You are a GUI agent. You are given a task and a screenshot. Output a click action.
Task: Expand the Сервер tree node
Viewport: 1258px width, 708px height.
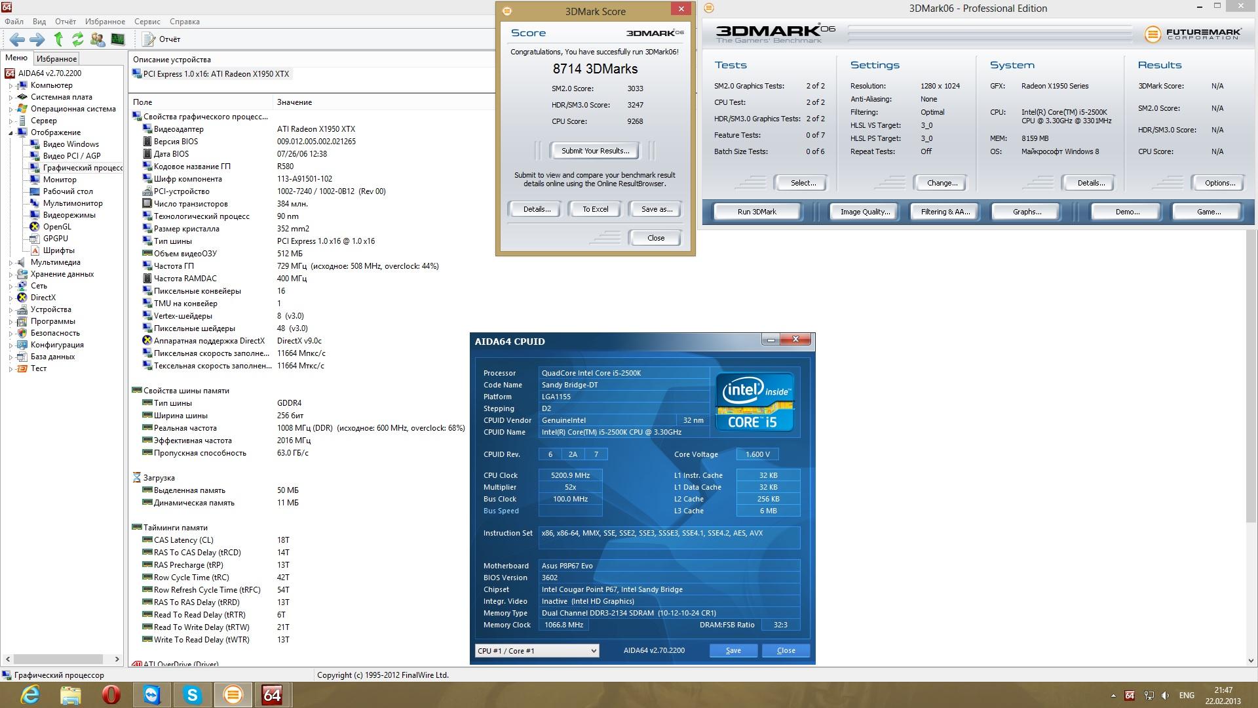point(11,121)
